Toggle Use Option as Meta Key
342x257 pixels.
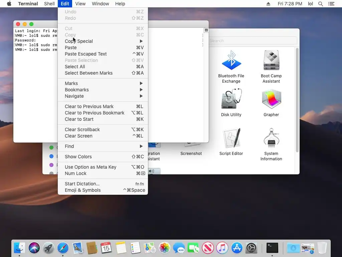[x=103, y=167]
